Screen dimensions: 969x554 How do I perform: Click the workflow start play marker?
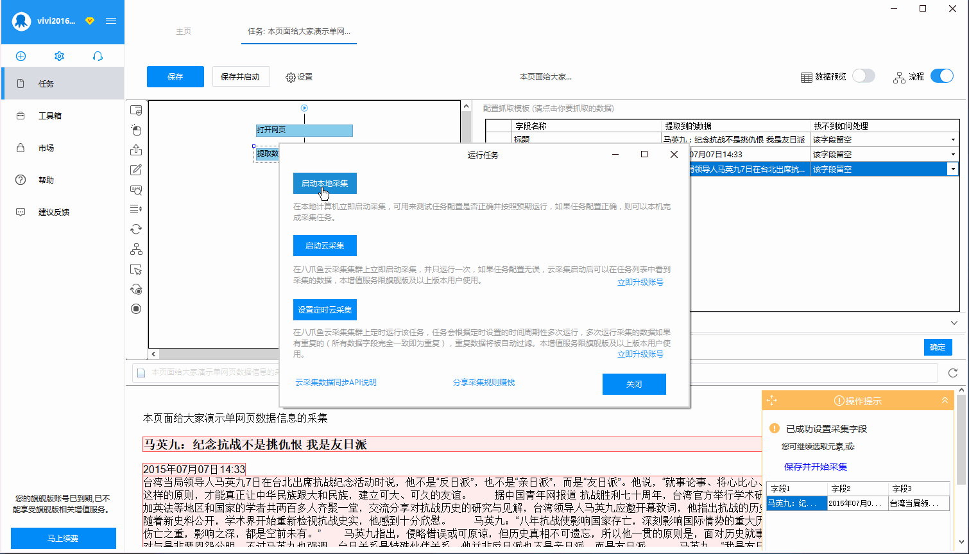coord(305,108)
